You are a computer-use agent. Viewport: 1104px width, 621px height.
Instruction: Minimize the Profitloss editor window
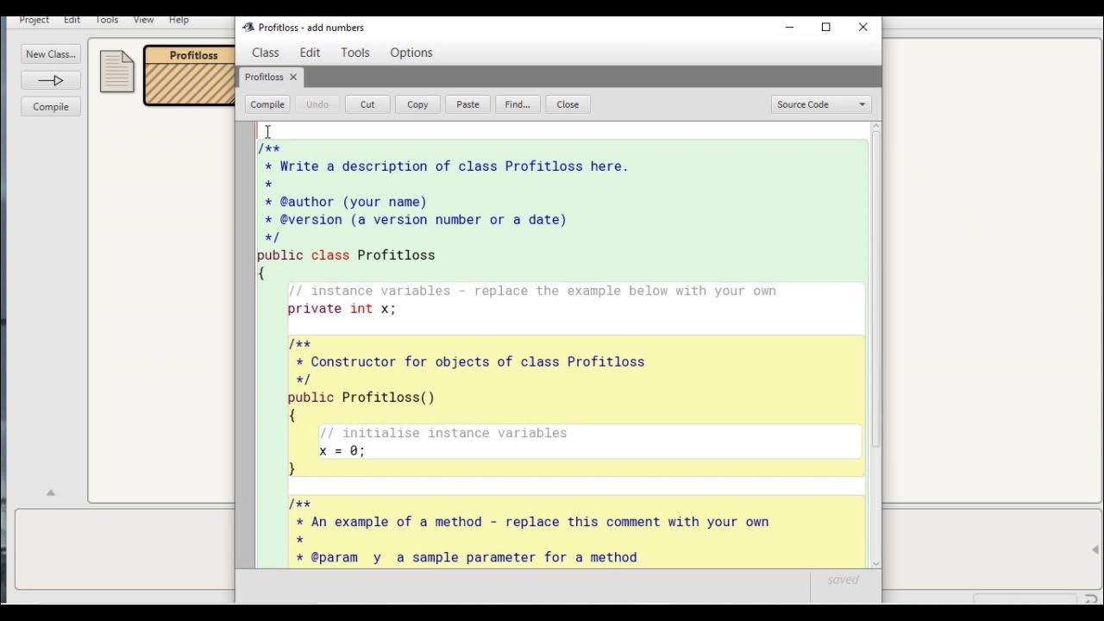[x=789, y=28]
